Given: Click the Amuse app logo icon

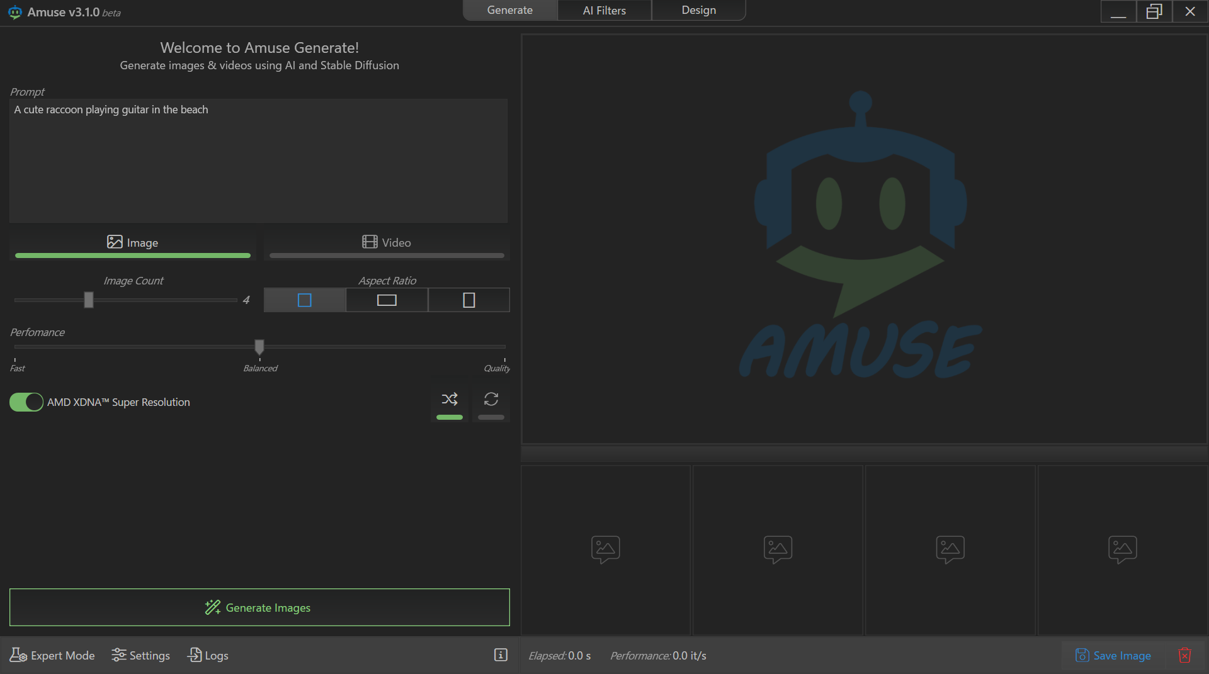Looking at the screenshot, I should click(x=14, y=12).
